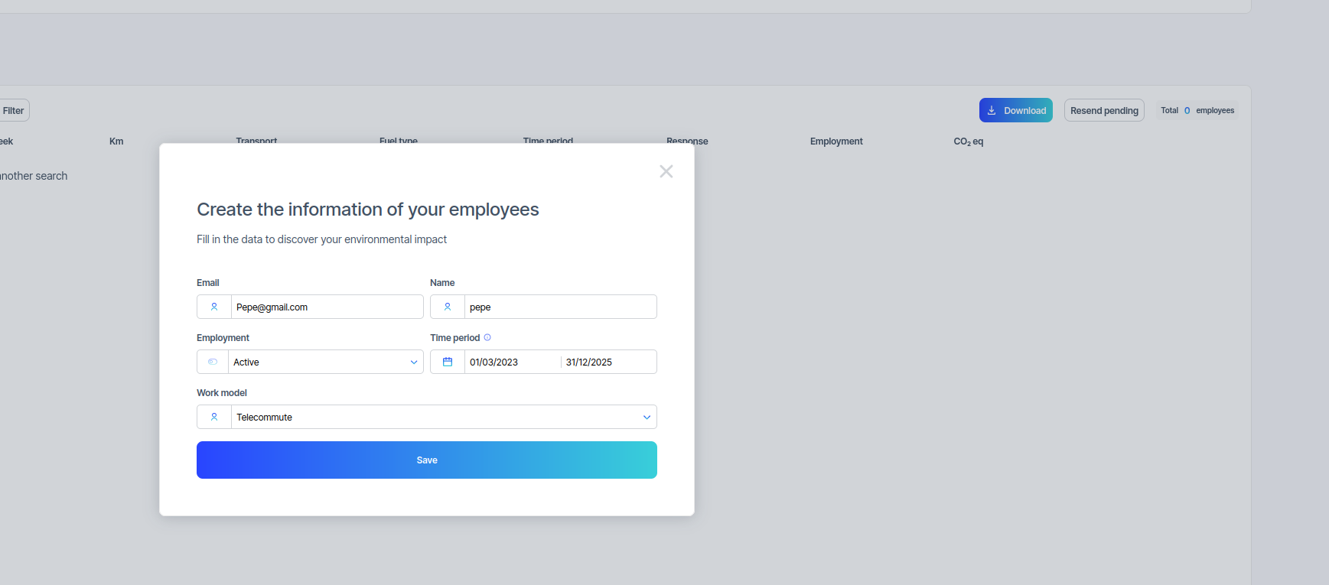The image size is (1329, 585).
Task: Close the create employee dialog
Action: pyautogui.click(x=666, y=171)
